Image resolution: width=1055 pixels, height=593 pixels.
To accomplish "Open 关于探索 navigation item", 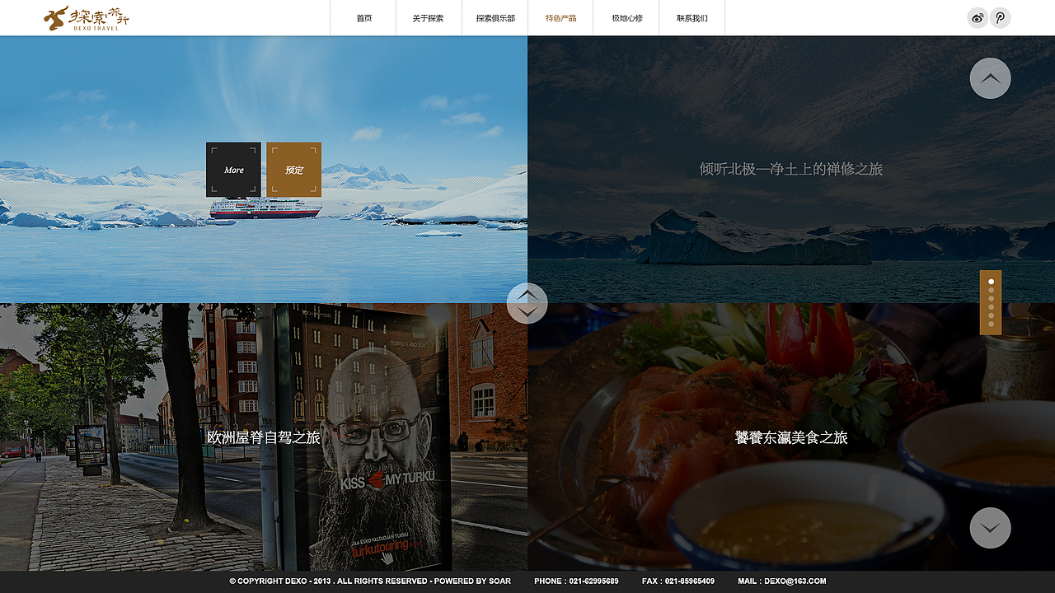I will tap(429, 18).
